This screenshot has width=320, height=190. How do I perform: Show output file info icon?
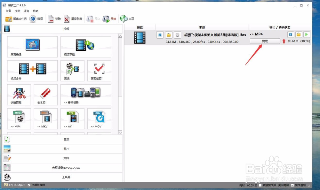click(291, 34)
